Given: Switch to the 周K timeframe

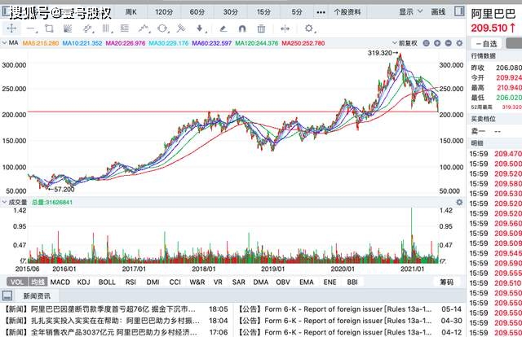Looking at the screenshot, I should coord(131,12).
